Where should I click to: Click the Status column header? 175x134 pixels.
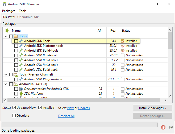(x=126, y=31)
